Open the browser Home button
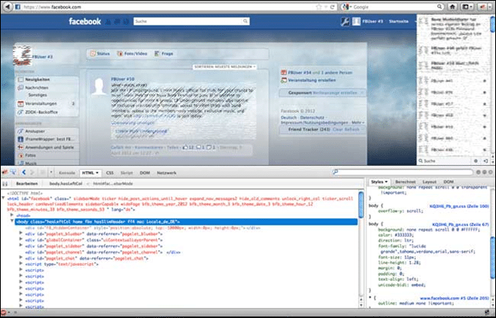 click(x=453, y=7)
